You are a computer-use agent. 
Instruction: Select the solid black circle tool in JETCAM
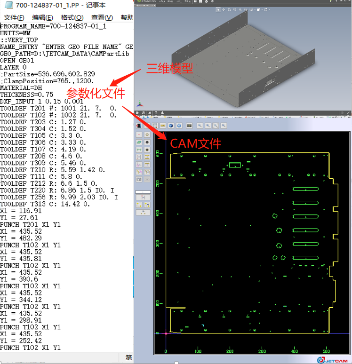click(147, 142)
